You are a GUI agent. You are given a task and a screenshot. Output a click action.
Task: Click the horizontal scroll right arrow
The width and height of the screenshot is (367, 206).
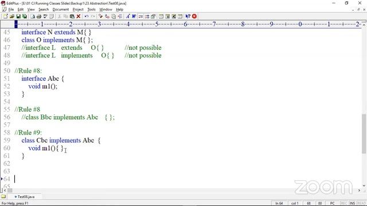tap(360, 191)
